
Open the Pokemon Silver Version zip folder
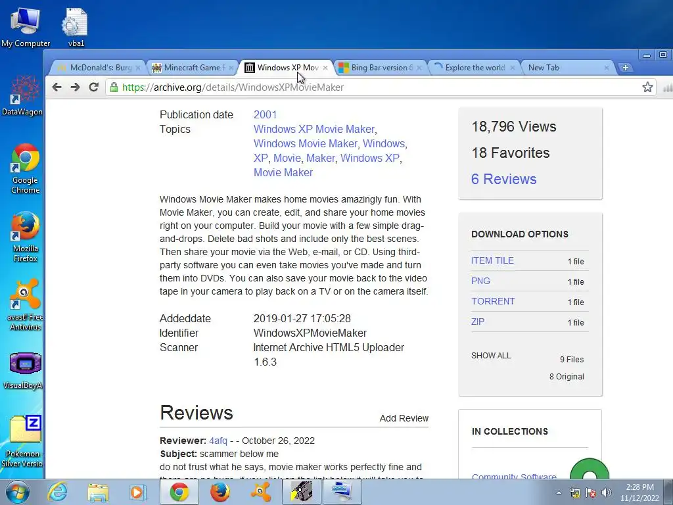coord(22,441)
